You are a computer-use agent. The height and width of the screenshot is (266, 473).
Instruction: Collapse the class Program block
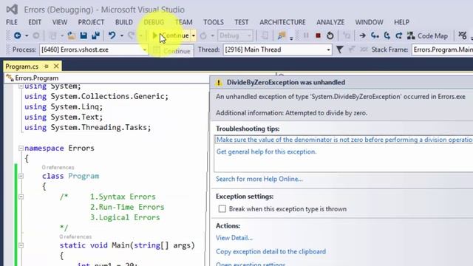pos(21,176)
